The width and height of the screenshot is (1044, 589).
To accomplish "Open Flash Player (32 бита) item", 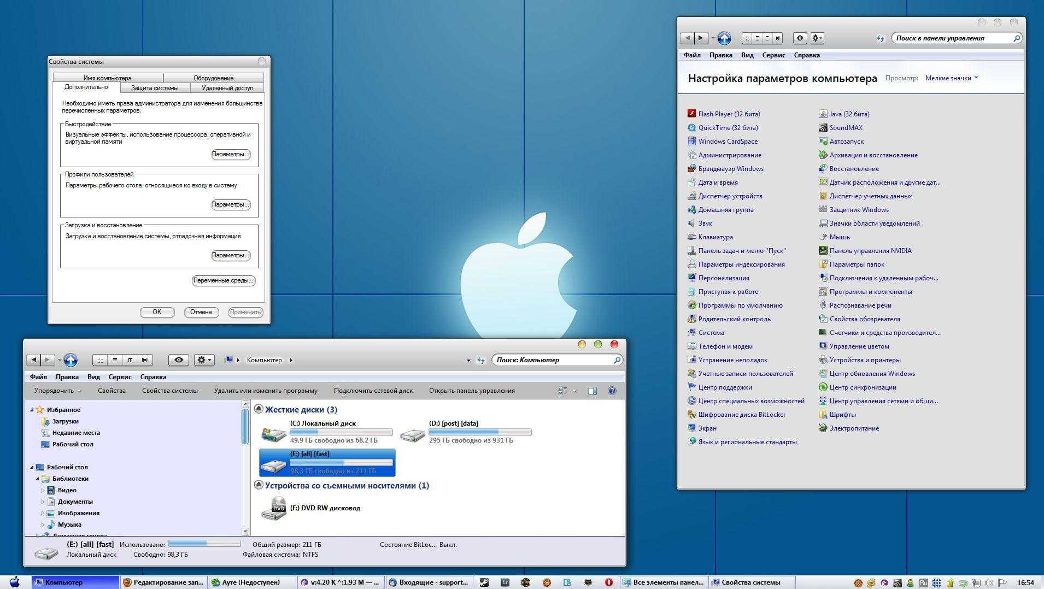I will click(x=729, y=114).
